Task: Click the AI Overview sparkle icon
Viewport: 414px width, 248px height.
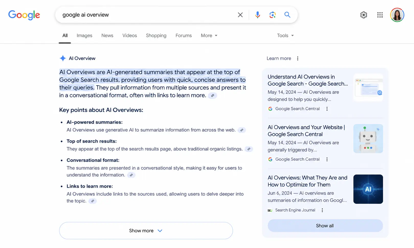Action: (x=63, y=58)
